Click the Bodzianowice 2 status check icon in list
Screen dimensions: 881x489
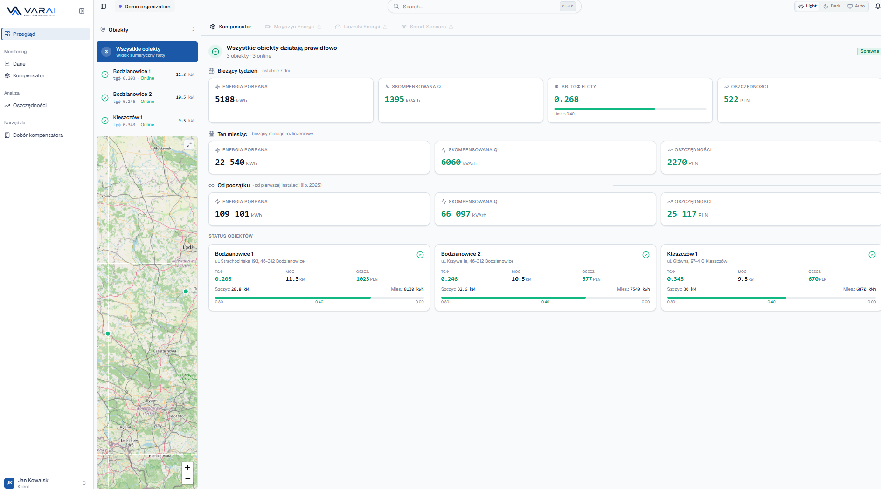105,98
